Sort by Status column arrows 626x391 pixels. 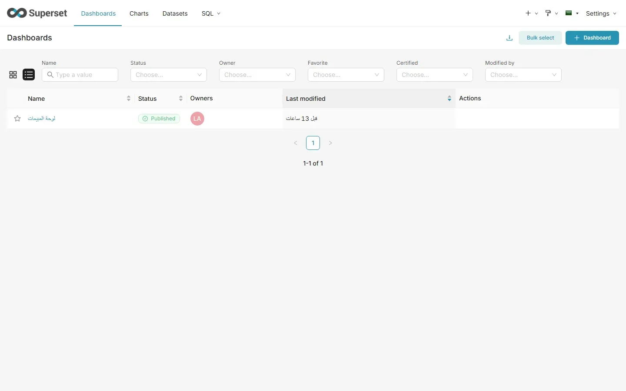181,99
